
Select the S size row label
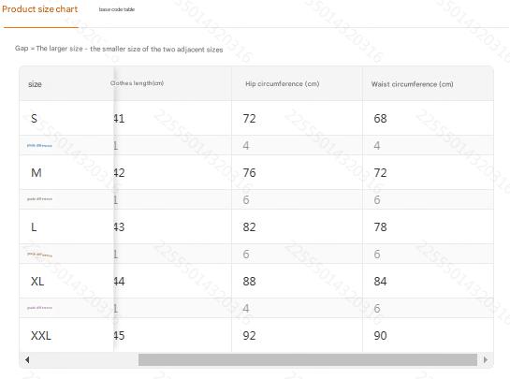[x=34, y=119]
